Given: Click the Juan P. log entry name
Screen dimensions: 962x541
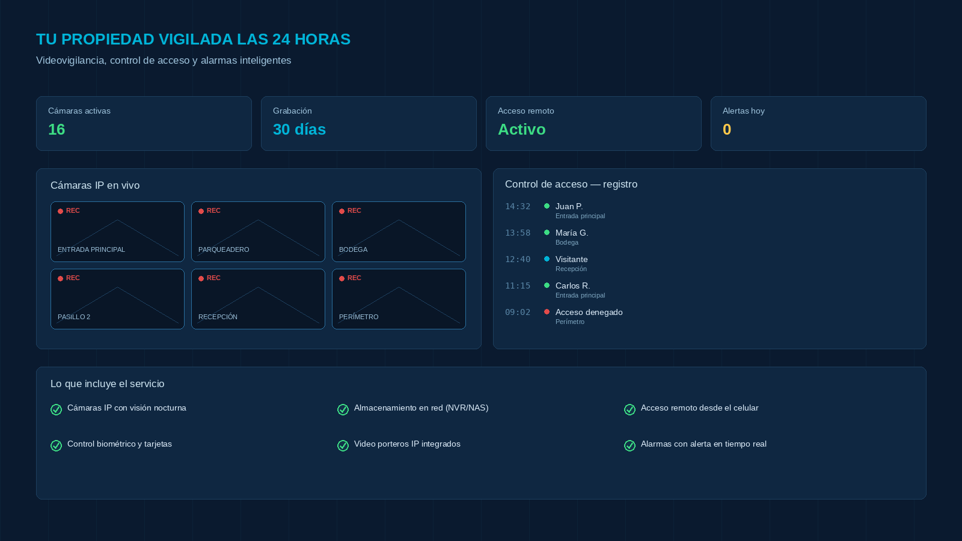Looking at the screenshot, I should [569, 206].
